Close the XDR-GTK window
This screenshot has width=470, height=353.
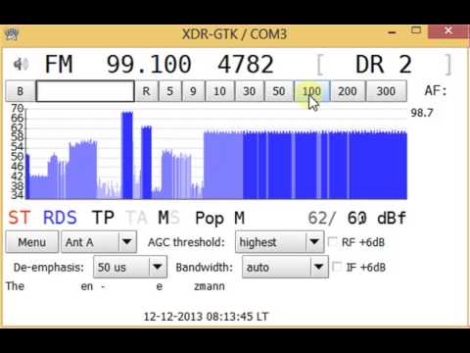(x=448, y=31)
